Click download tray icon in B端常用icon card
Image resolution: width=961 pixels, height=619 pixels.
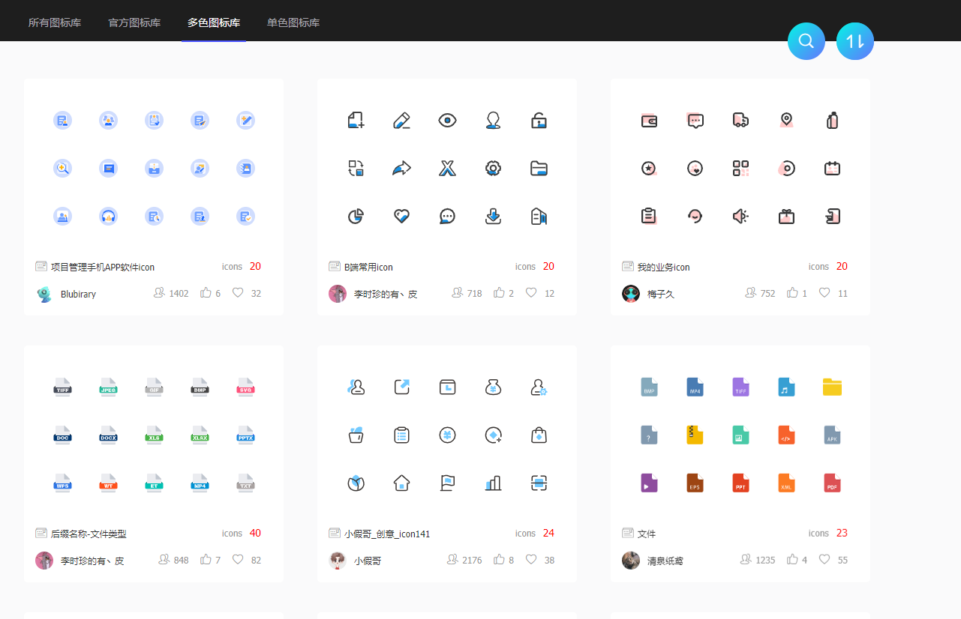[x=493, y=217]
